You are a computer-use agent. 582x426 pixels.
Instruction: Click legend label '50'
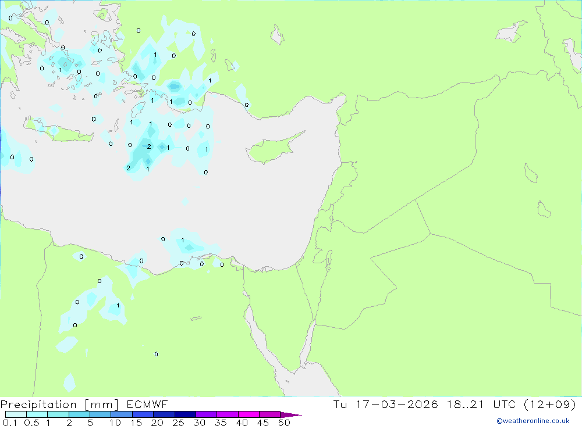click(284, 423)
